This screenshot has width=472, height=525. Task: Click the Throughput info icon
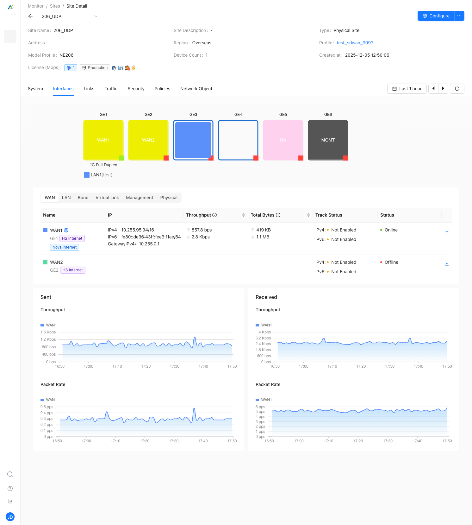coord(214,215)
